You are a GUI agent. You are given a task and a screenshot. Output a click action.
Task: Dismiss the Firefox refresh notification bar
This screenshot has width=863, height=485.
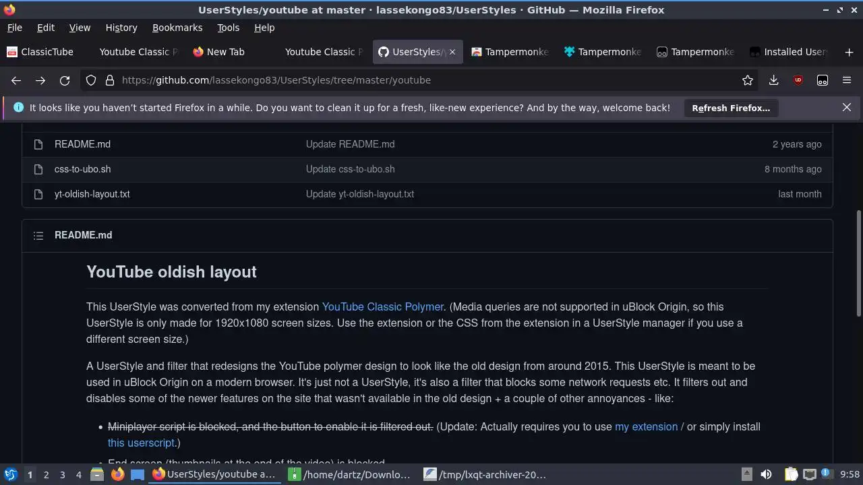tap(847, 107)
